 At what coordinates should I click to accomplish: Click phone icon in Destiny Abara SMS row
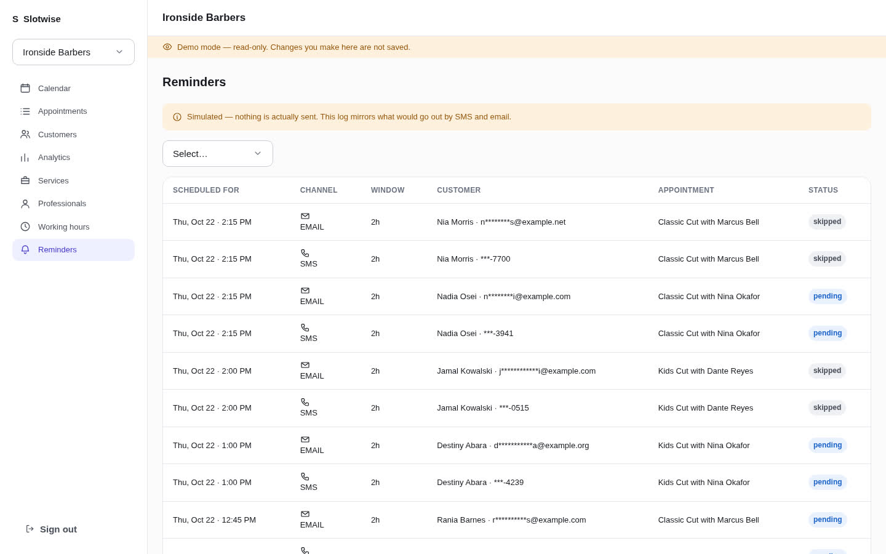point(305,476)
